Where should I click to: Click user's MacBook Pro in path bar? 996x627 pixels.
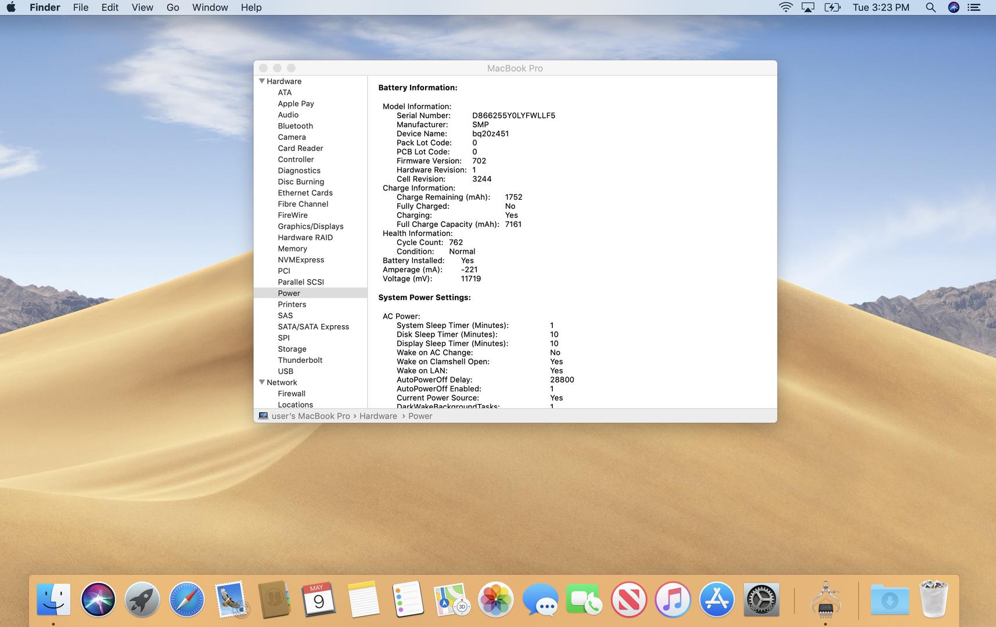310,416
